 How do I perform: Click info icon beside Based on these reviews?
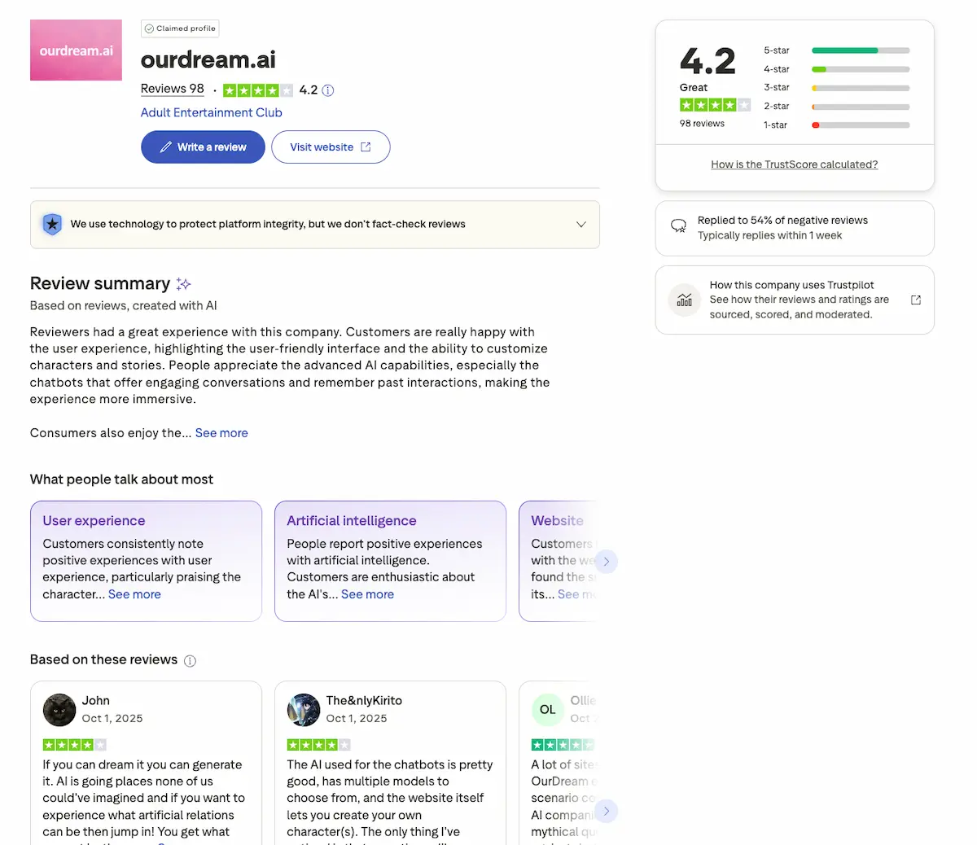[x=190, y=661]
